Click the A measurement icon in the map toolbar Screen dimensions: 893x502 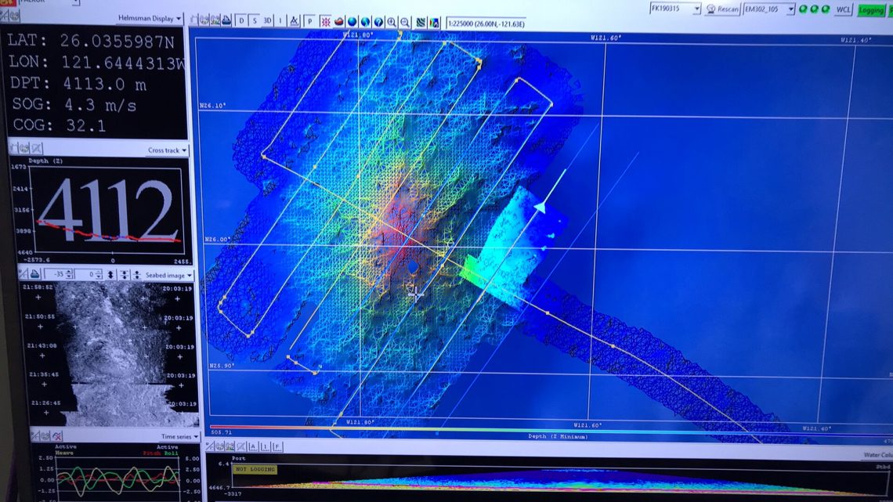click(294, 22)
